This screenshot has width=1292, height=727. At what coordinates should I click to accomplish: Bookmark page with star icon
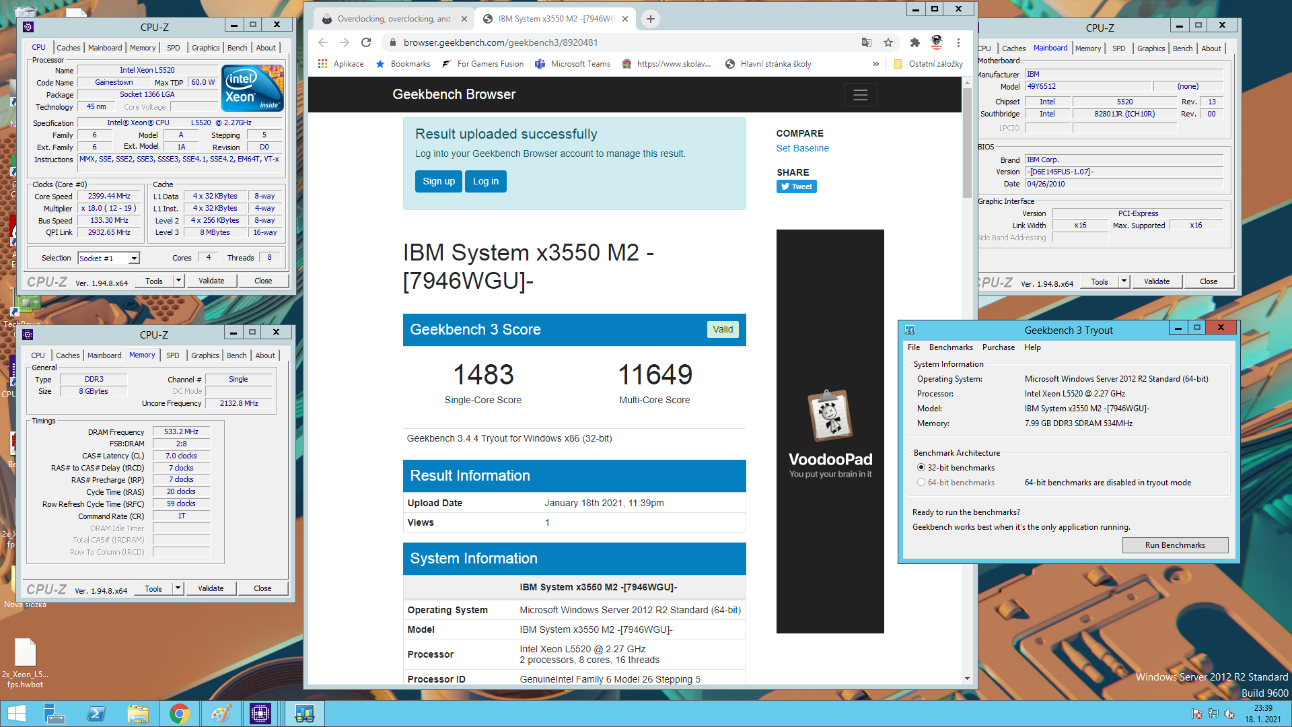pyautogui.click(x=888, y=42)
